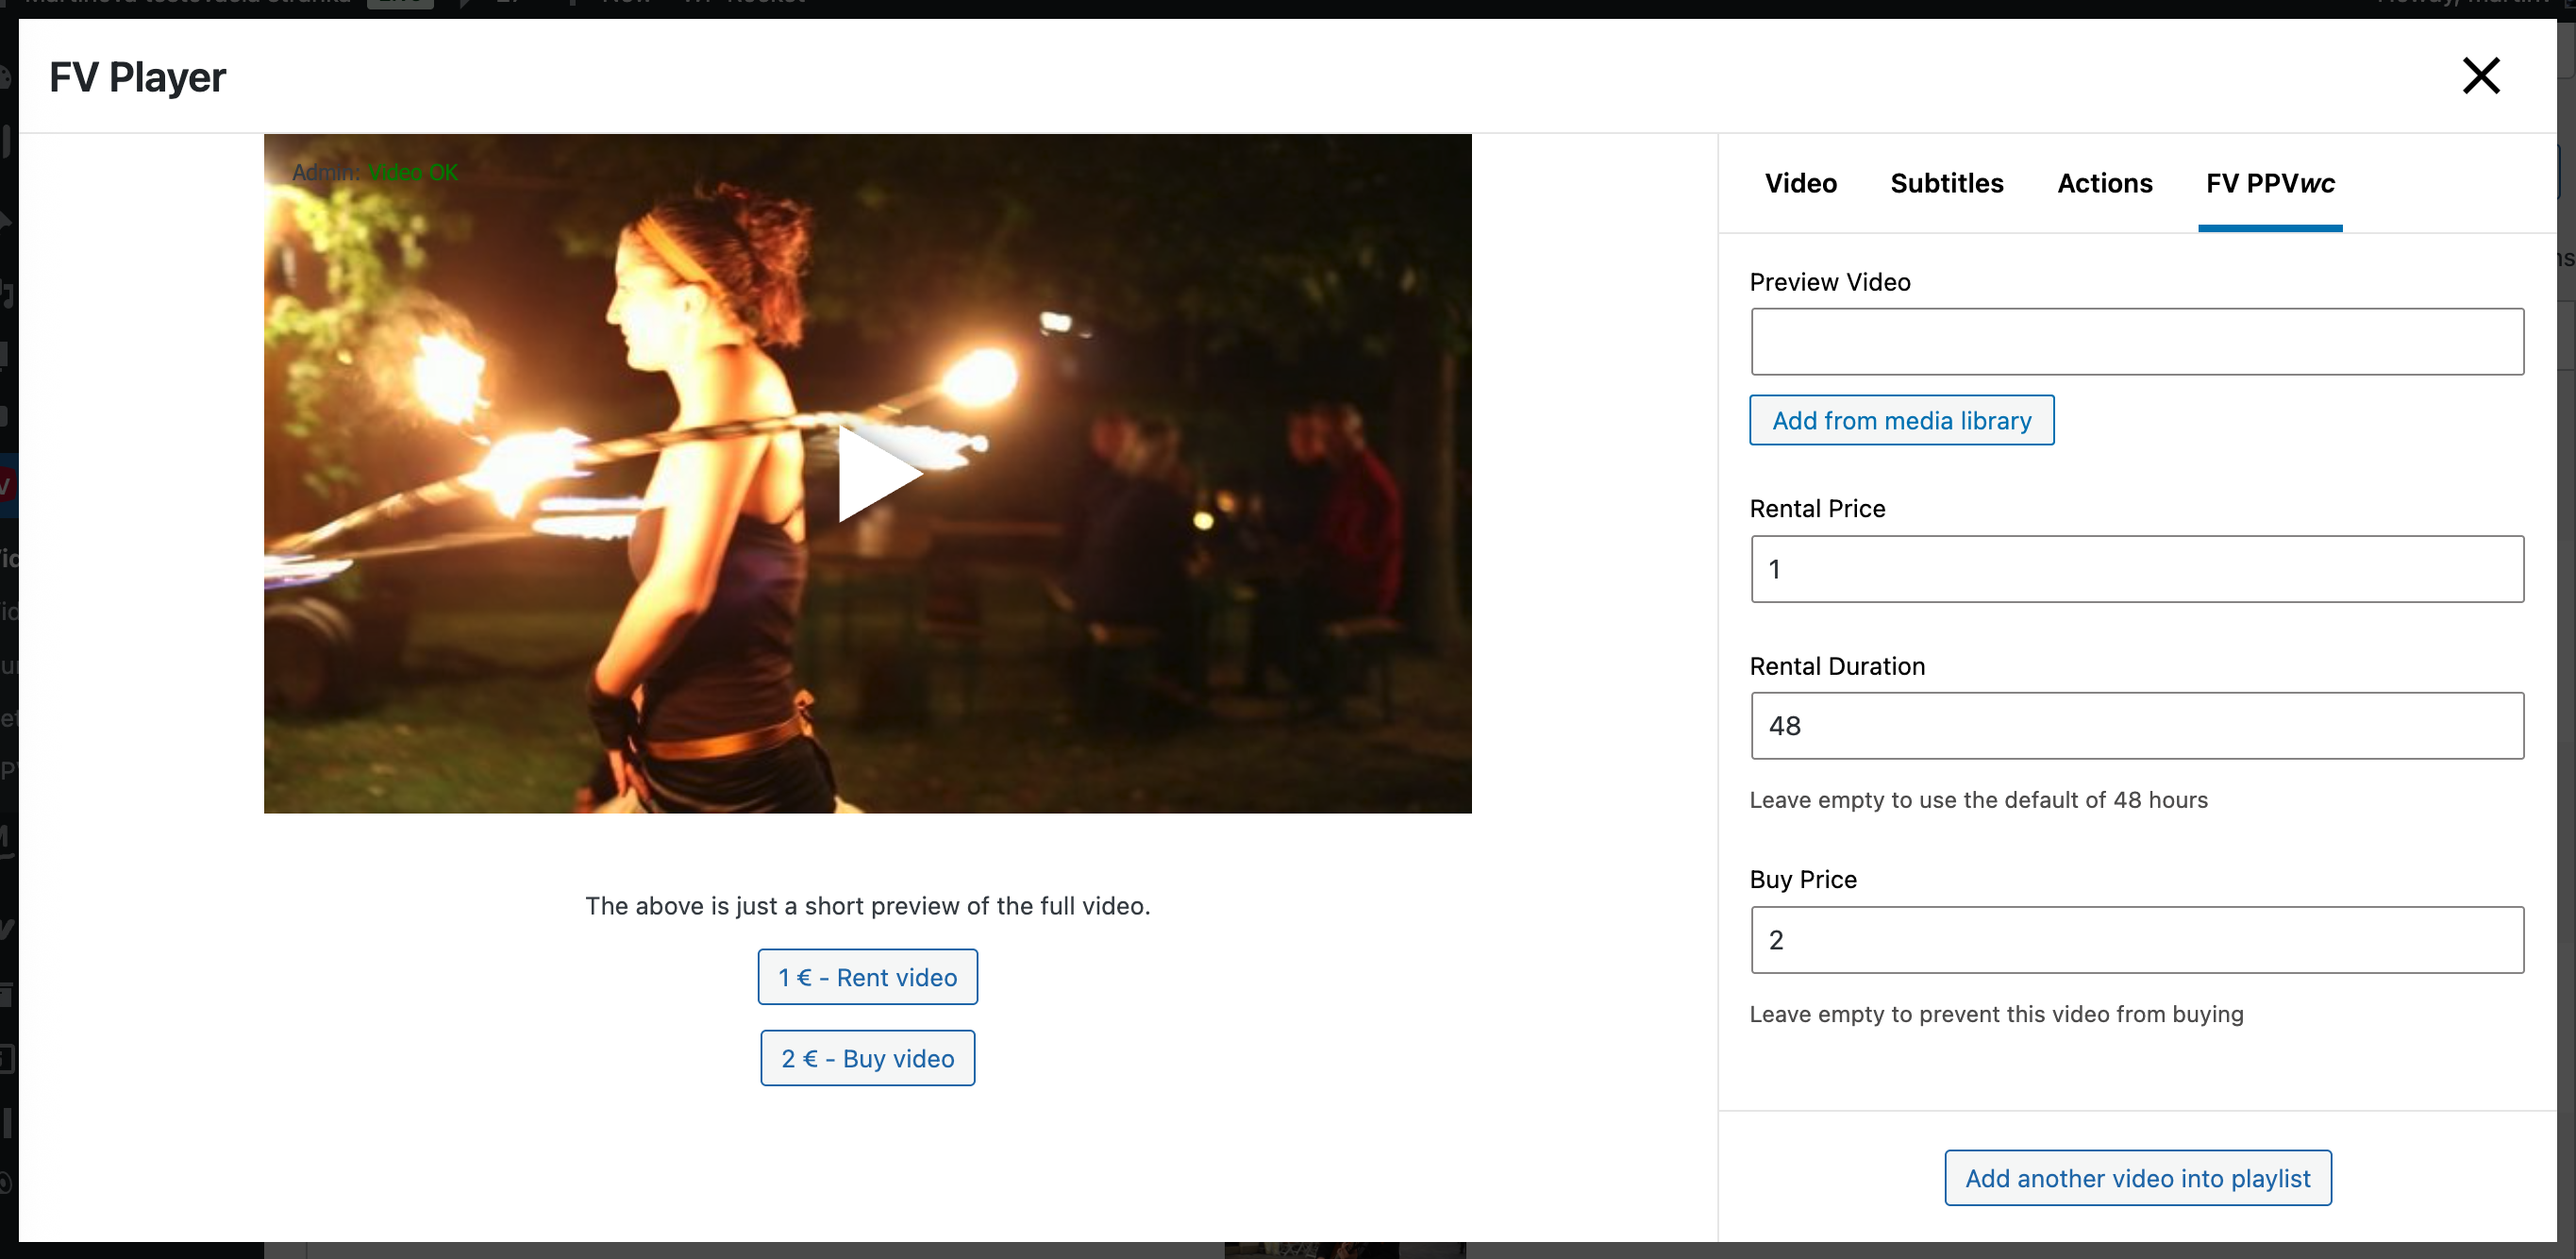Close the FV Player dialog
This screenshot has width=2576, height=1259.
coord(2481,76)
